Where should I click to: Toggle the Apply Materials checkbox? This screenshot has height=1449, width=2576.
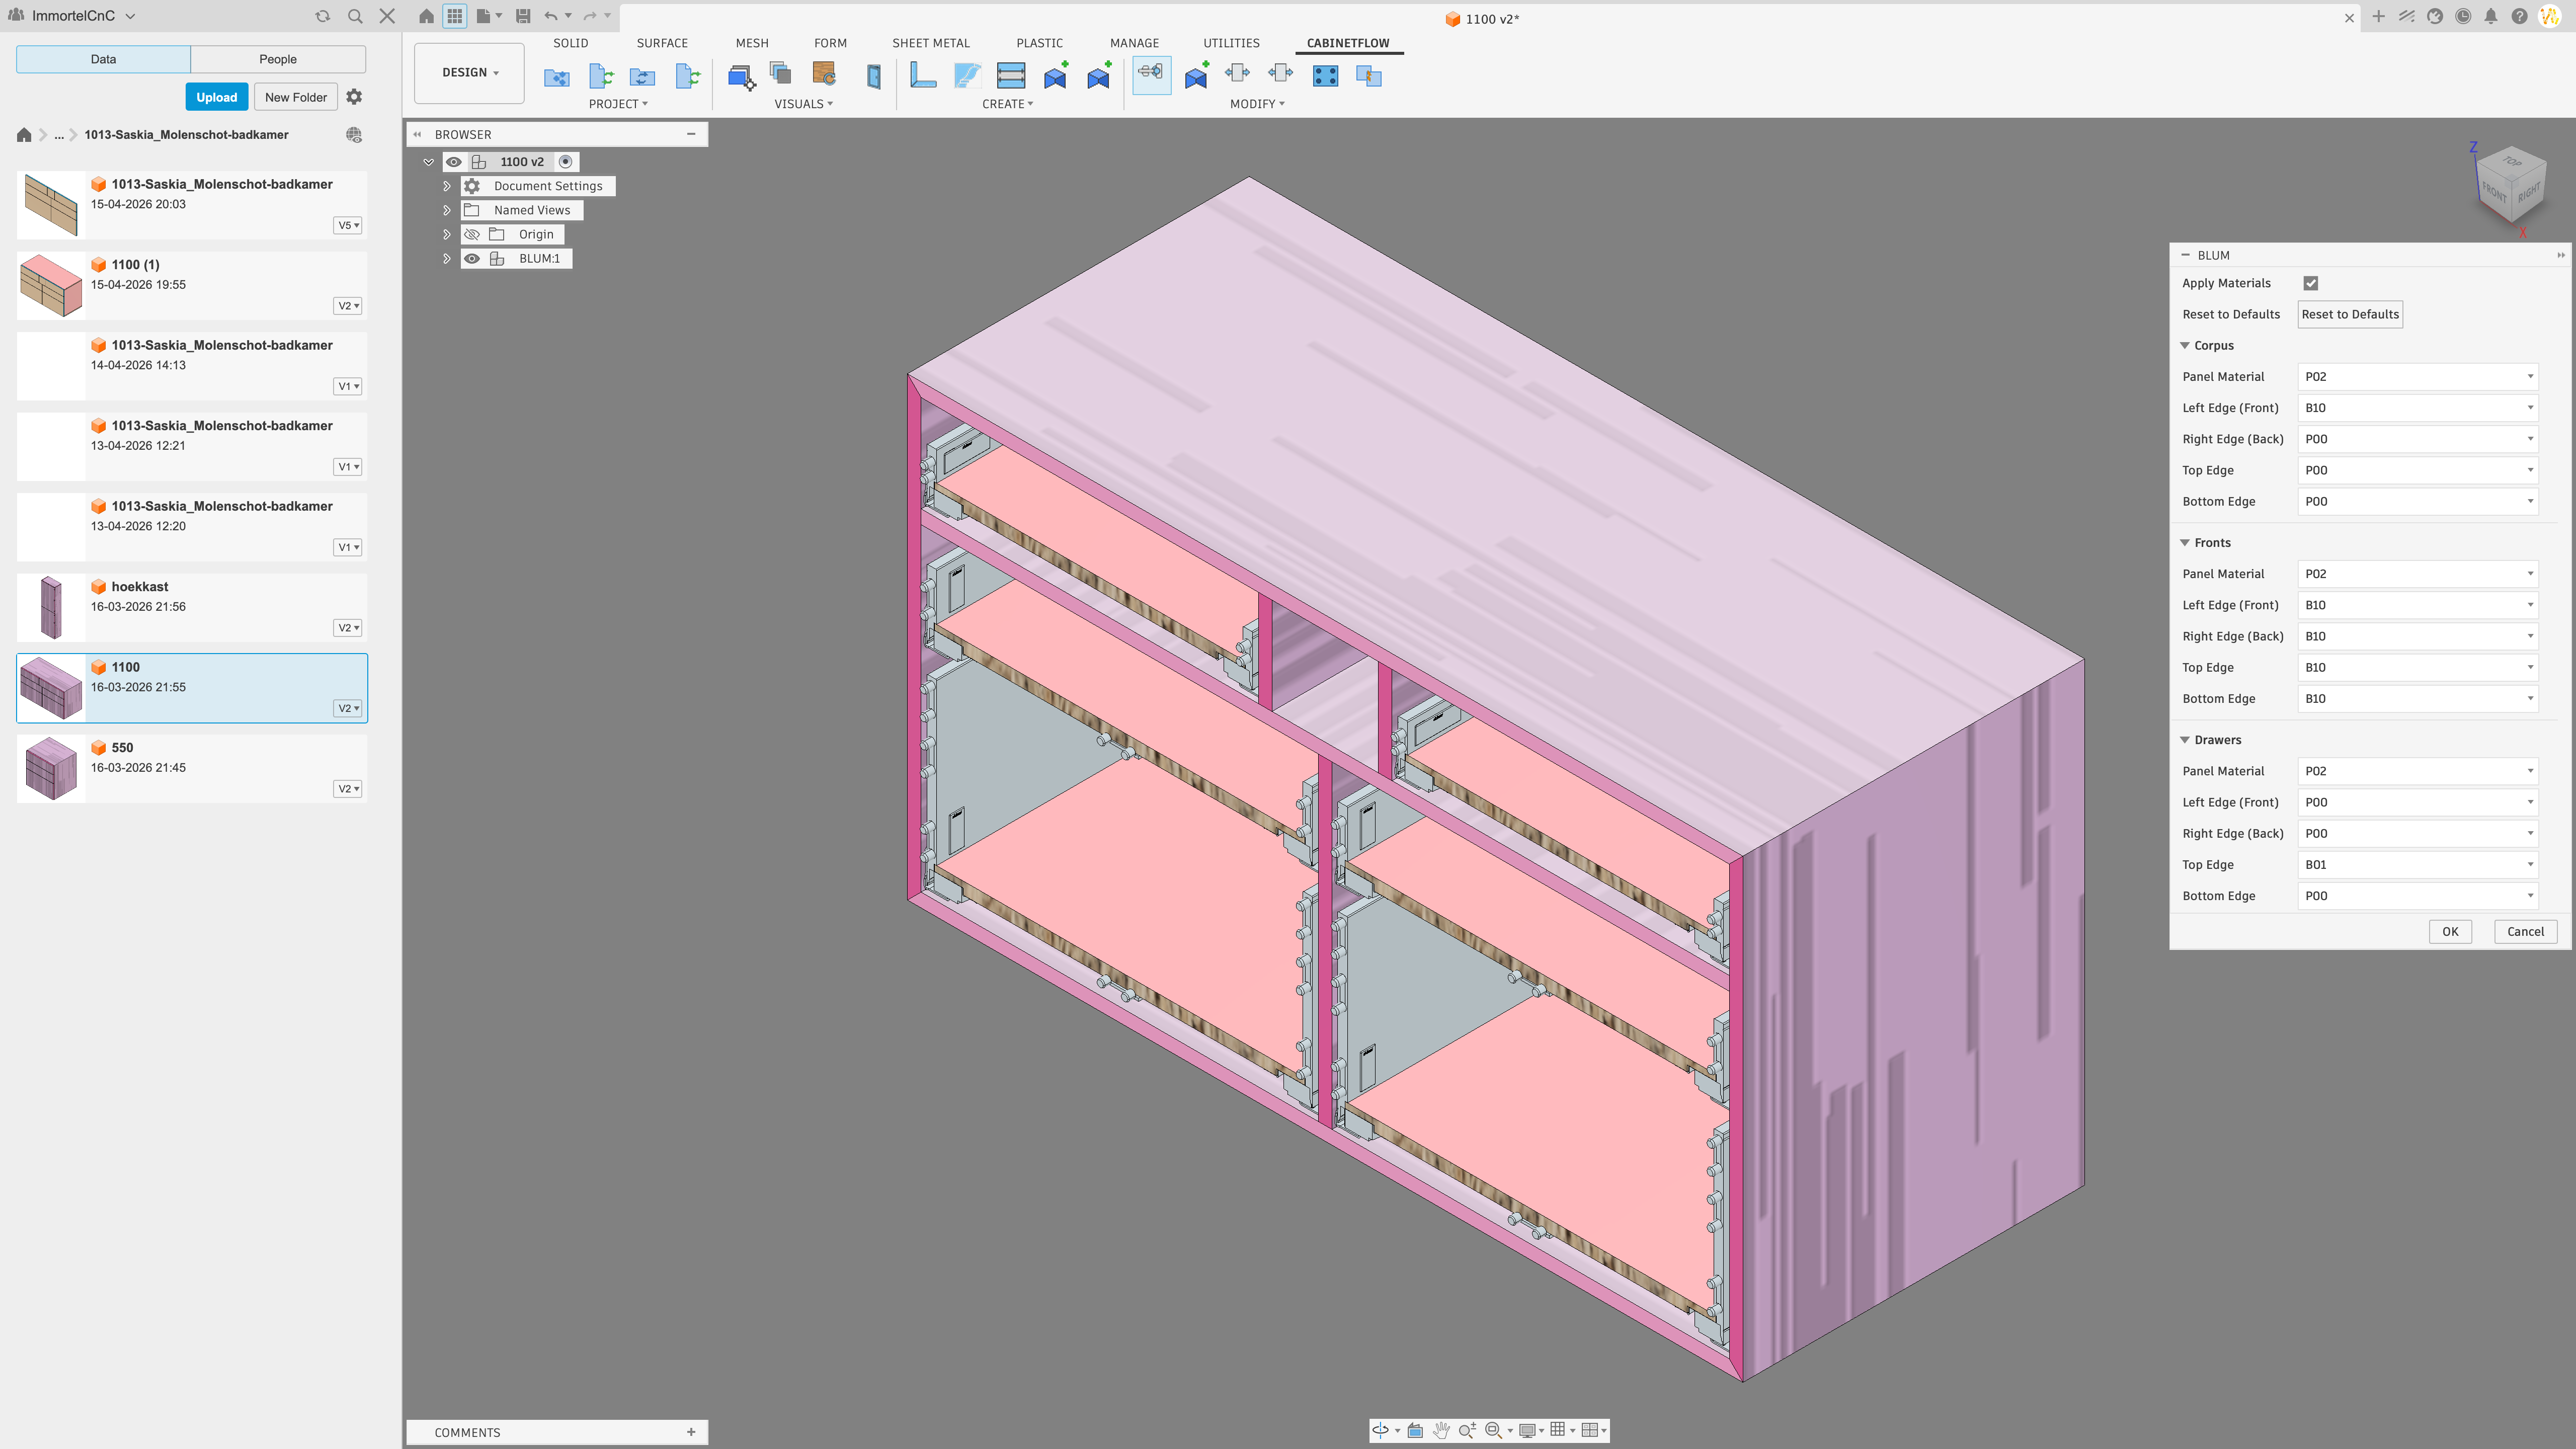point(2310,284)
